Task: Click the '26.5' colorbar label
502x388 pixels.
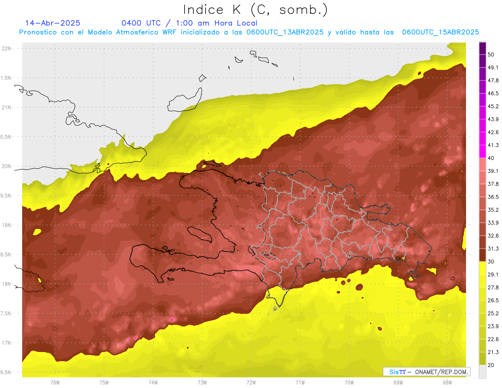Action: (x=493, y=301)
